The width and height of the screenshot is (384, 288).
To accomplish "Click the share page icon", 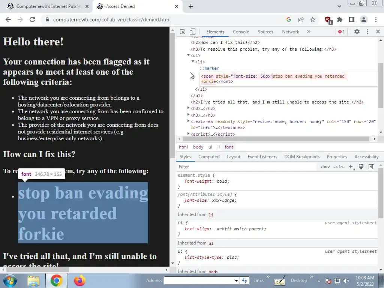I will pyautogui.click(x=301, y=19).
